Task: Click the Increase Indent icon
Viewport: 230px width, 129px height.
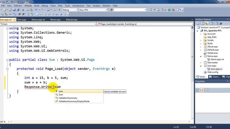Action: (23, 14)
